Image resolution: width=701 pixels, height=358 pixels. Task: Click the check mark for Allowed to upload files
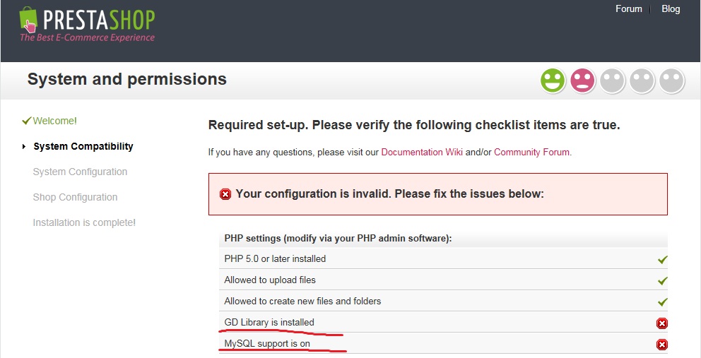662,281
